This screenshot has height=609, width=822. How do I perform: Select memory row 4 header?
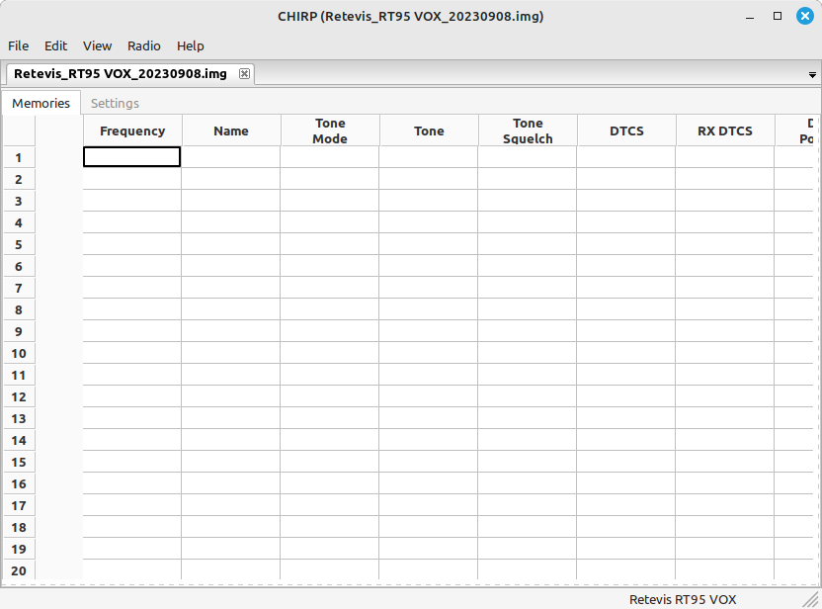[x=19, y=222]
